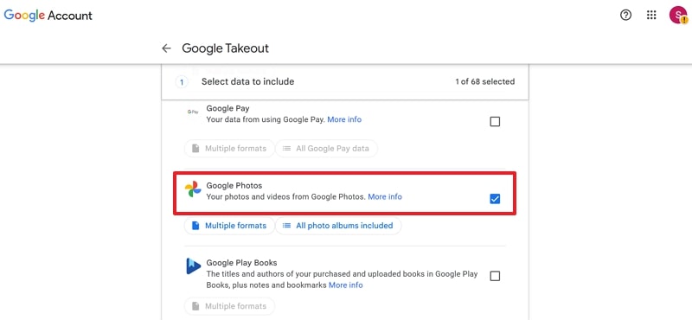This screenshot has width=692, height=320.
Task: Click the Google Play Books icon
Action: pyautogui.click(x=193, y=266)
